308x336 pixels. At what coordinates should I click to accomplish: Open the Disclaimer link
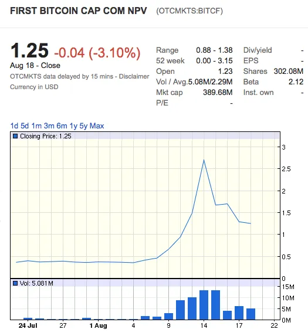point(134,76)
